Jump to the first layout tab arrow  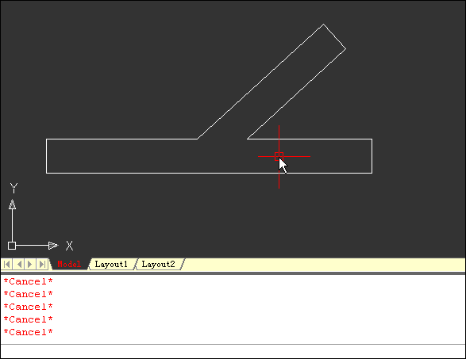[x=7, y=264]
